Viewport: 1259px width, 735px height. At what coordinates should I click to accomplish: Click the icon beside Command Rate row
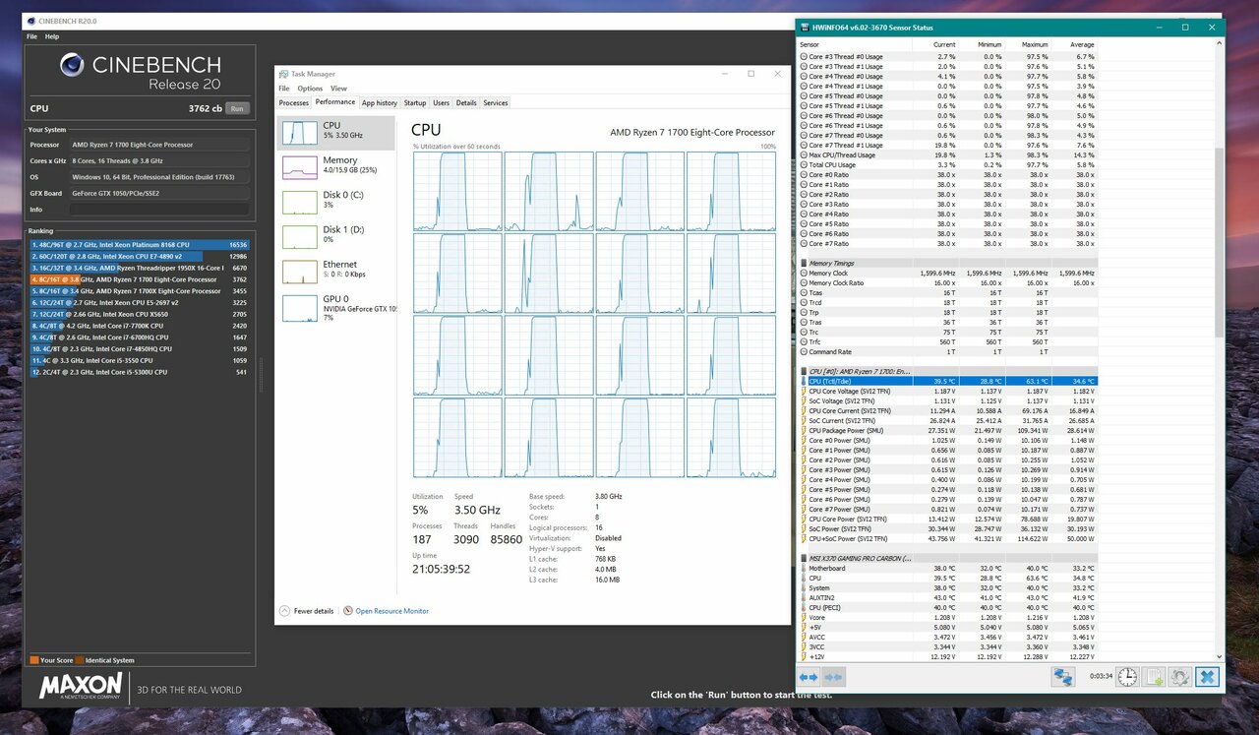click(804, 351)
